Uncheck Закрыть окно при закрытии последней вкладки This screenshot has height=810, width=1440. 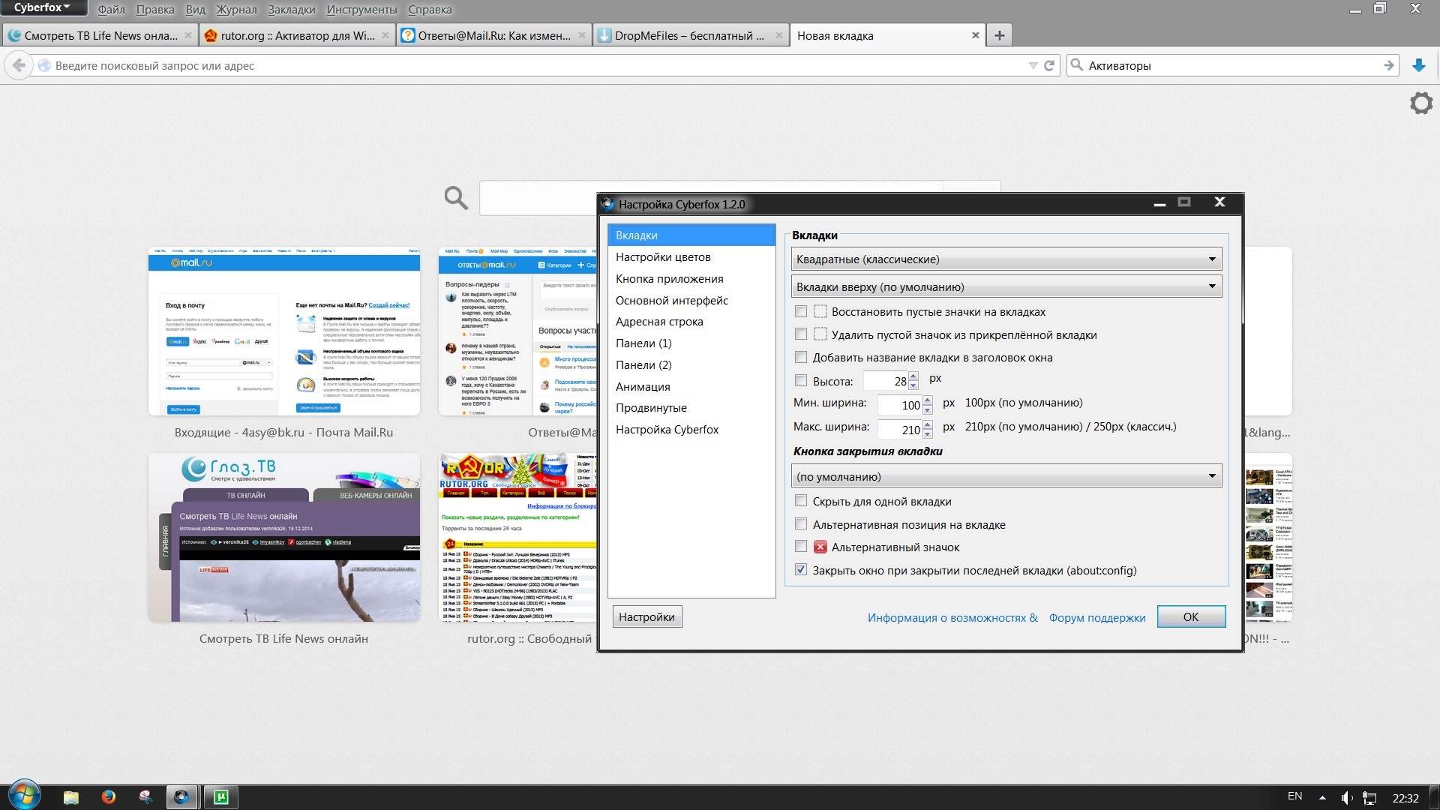pos(801,570)
